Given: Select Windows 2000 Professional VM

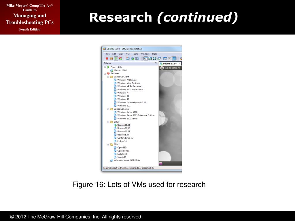Looking at the screenshot, I should pyautogui.click(x=130, y=90).
